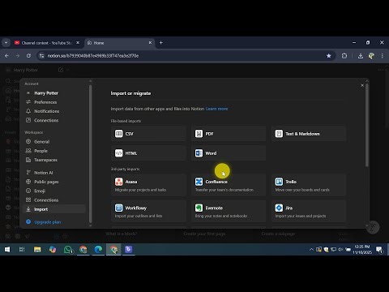Select Import in the settings sidebar
This screenshot has height=292, width=389.
click(55, 209)
